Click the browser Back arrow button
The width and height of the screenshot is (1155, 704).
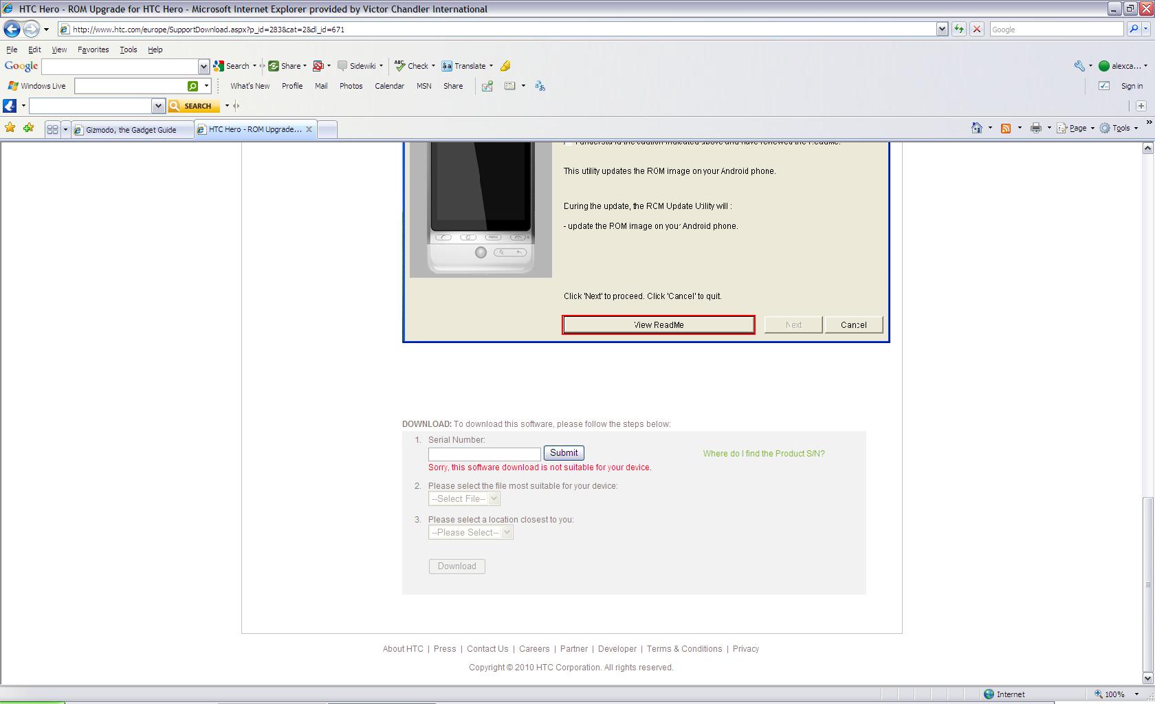pos(12,30)
